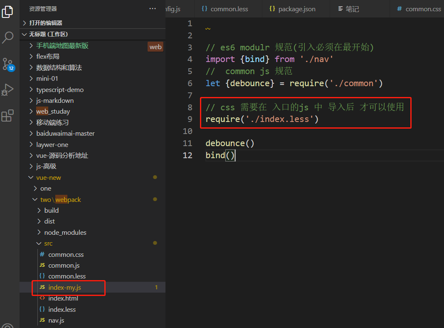Switch to the 笔记 editor tab
The image size is (444, 328).
point(360,9)
